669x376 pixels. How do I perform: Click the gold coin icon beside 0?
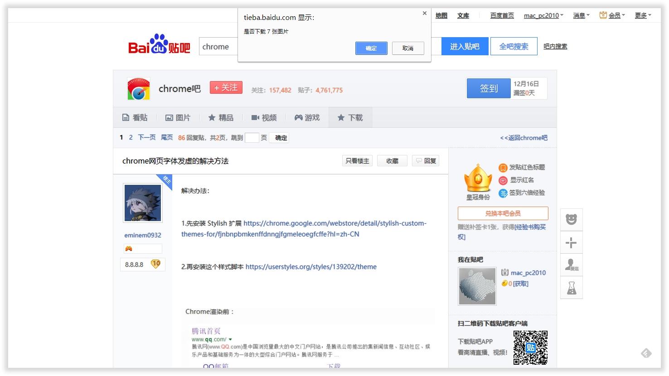(504, 284)
